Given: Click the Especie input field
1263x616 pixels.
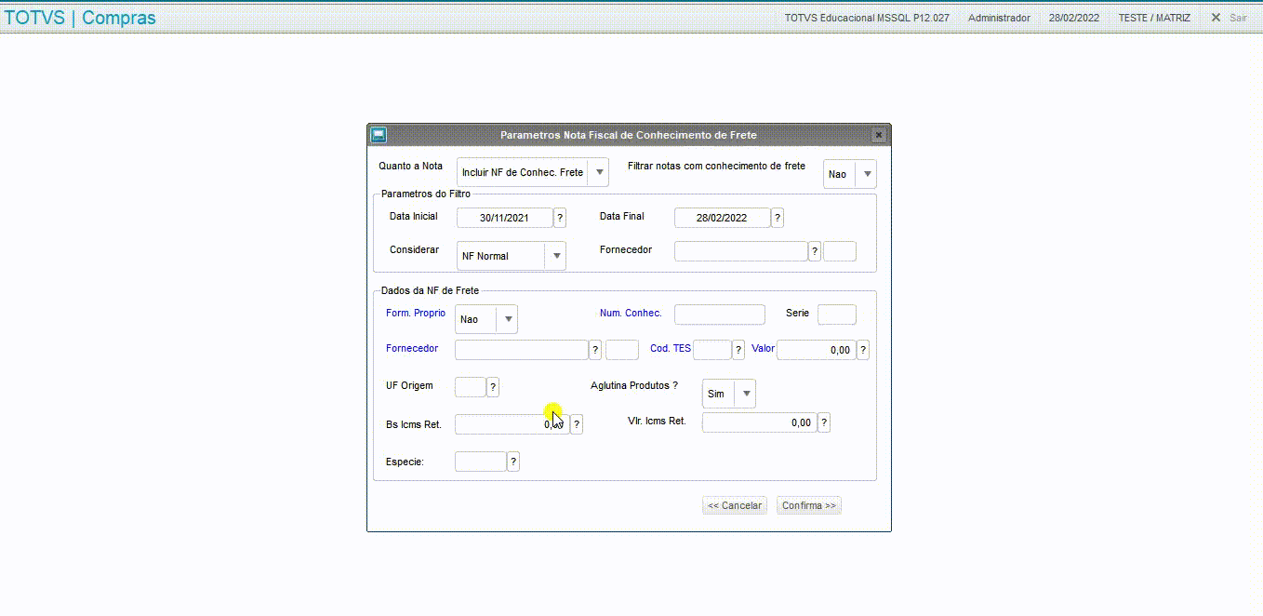Looking at the screenshot, I should tap(481, 462).
